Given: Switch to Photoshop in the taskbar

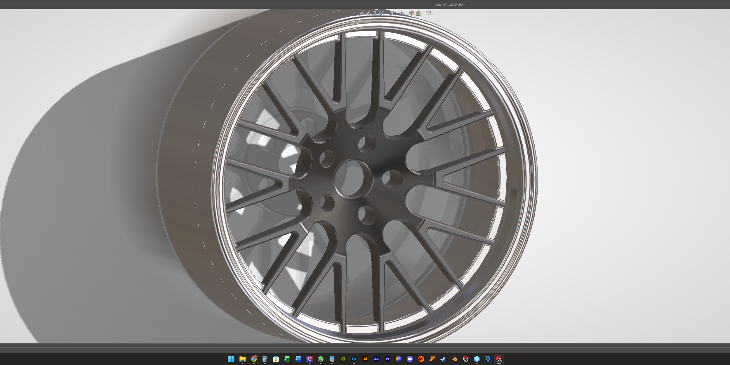Looking at the screenshot, I should (x=354, y=359).
